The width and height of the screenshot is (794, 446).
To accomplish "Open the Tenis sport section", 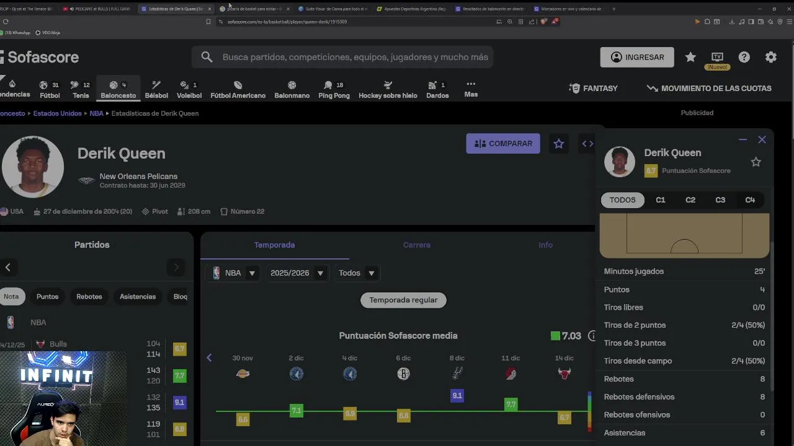I will 81,90.
